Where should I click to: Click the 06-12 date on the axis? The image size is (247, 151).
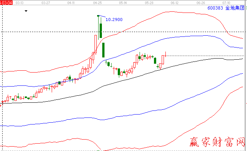[x=175, y=2]
